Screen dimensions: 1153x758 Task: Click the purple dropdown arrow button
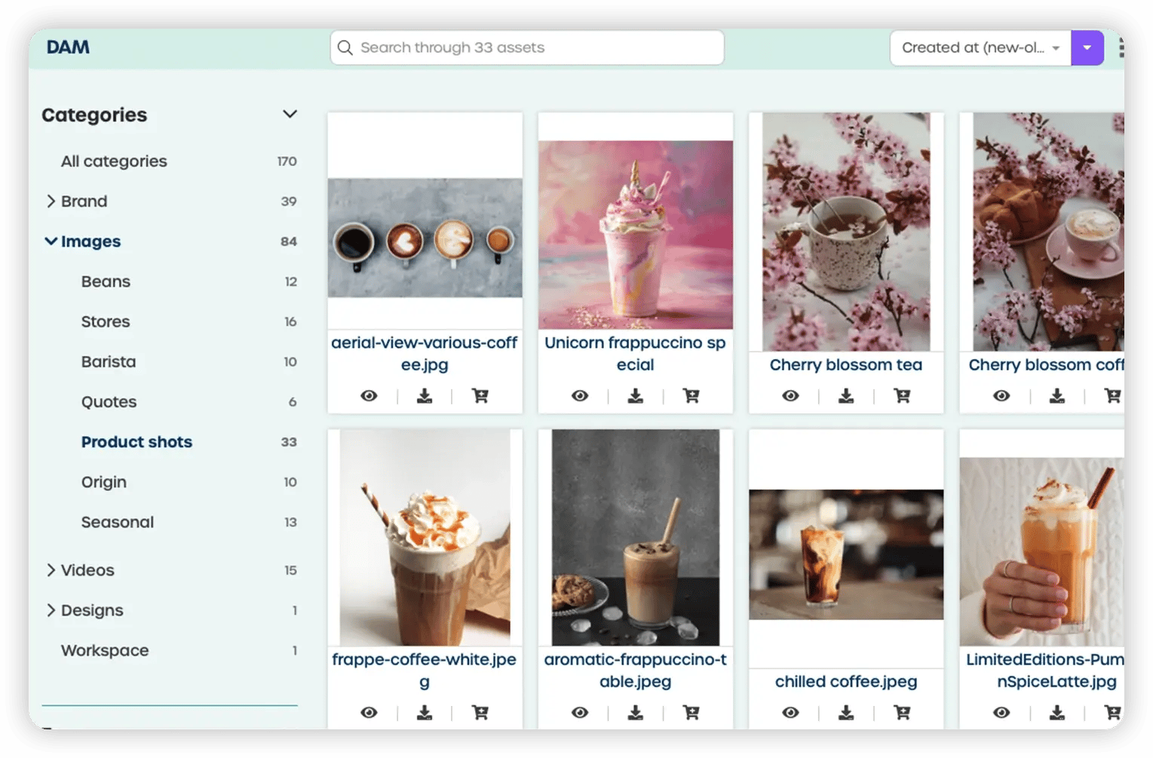(x=1087, y=48)
